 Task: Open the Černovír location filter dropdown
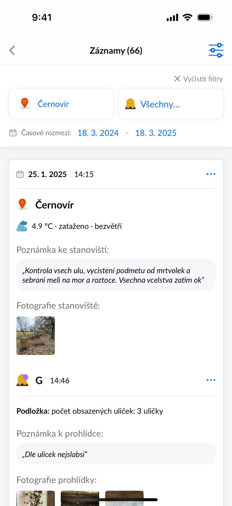(x=61, y=104)
